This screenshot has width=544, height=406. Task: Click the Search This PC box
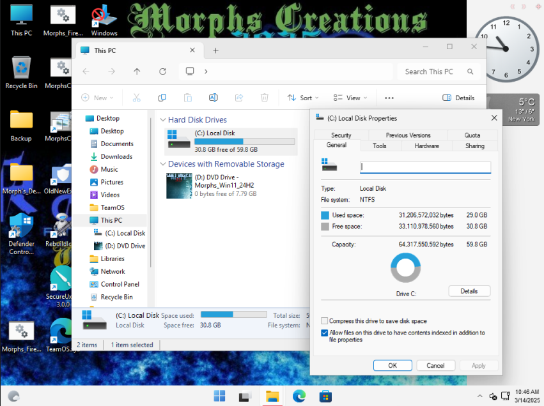[439, 71]
